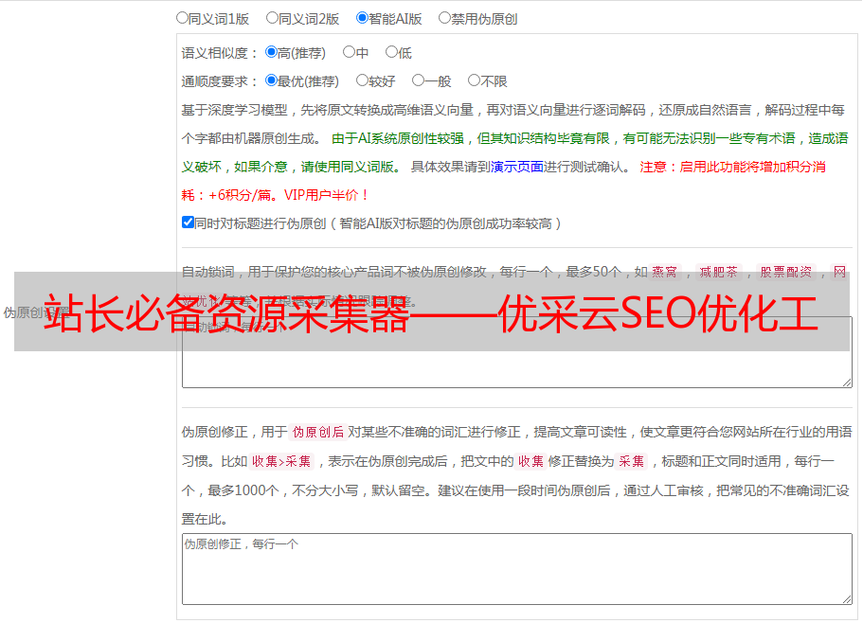
Task: Open the 演示页面 link
Action: tap(517, 168)
